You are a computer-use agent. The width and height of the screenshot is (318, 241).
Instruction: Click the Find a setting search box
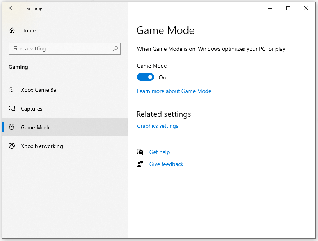[59, 48]
